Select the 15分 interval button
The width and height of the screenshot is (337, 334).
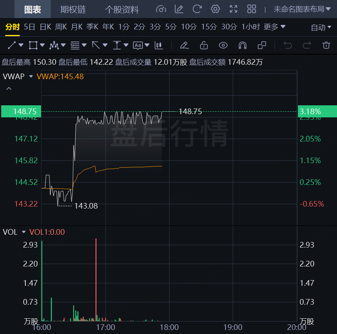209,27
